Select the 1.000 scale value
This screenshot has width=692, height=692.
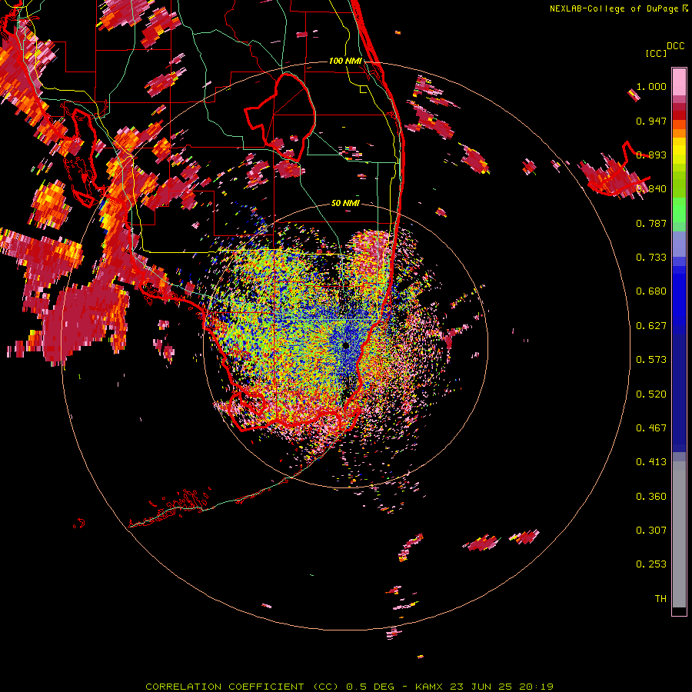tap(651, 86)
